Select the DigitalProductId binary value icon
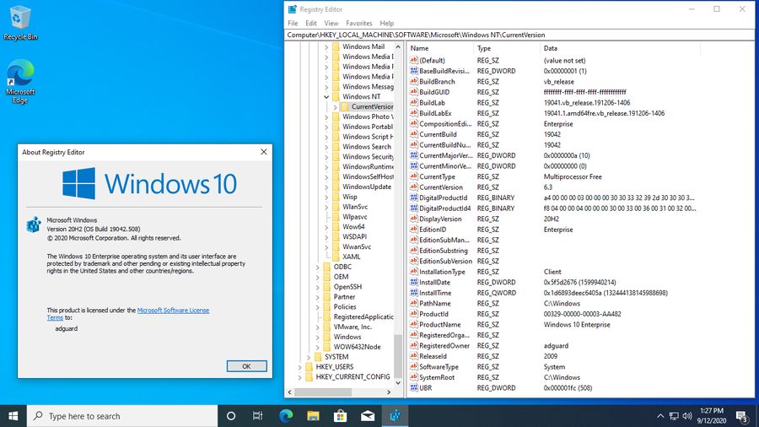Viewport: 759px width, 427px height. point(413,197)
